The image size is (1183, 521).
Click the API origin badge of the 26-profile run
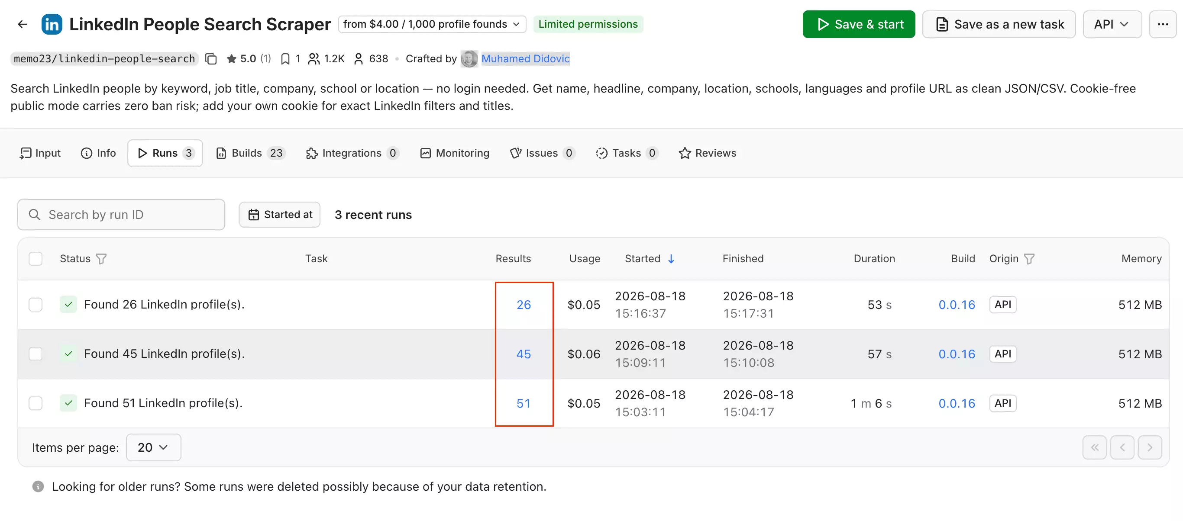click(x=1003, y=305)
